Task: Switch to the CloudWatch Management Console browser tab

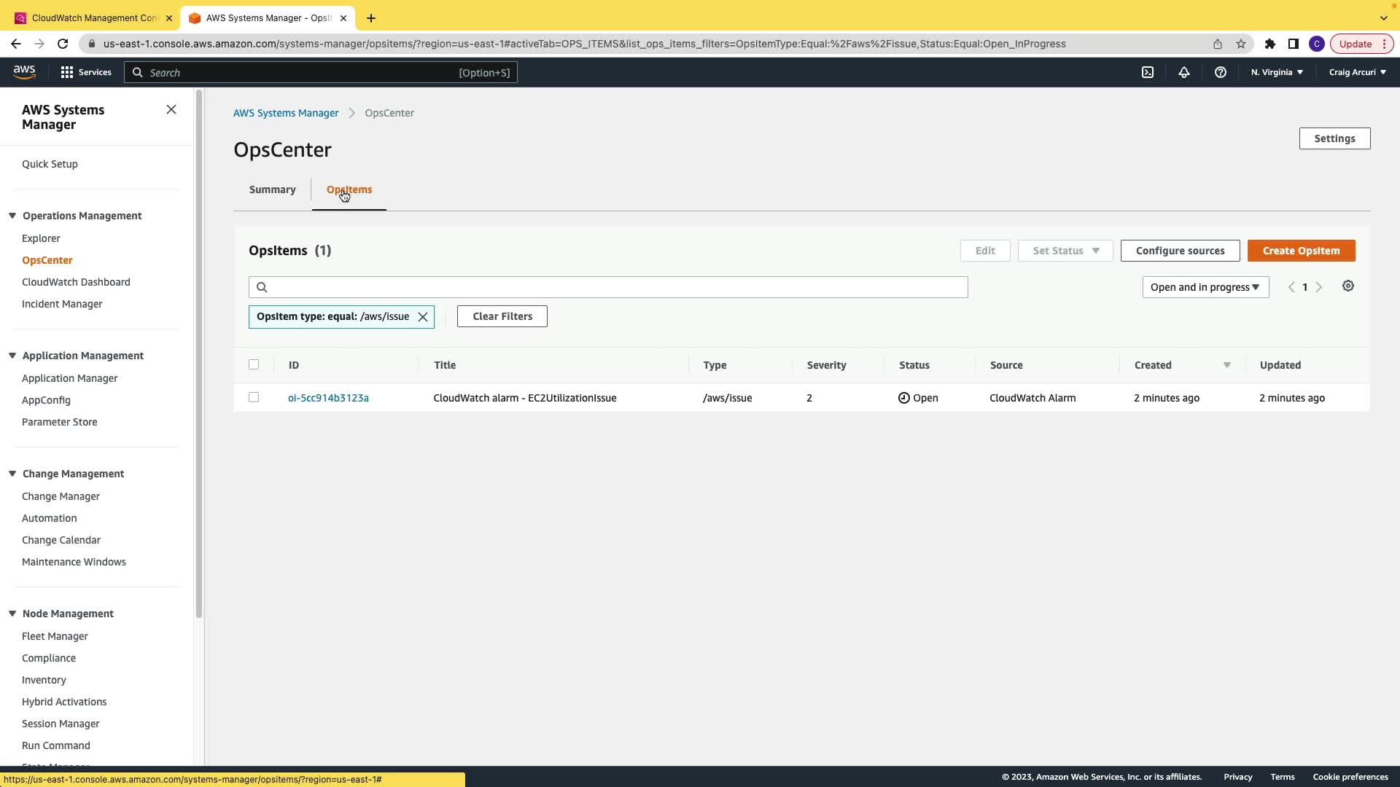Action: pos(93,17)
